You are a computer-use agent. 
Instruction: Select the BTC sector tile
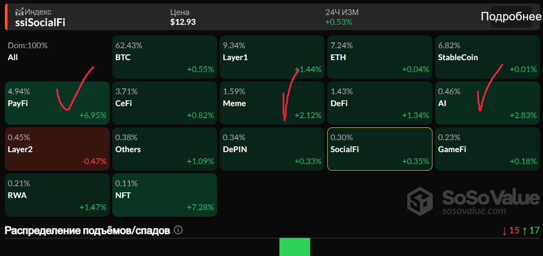coord(164,57)
